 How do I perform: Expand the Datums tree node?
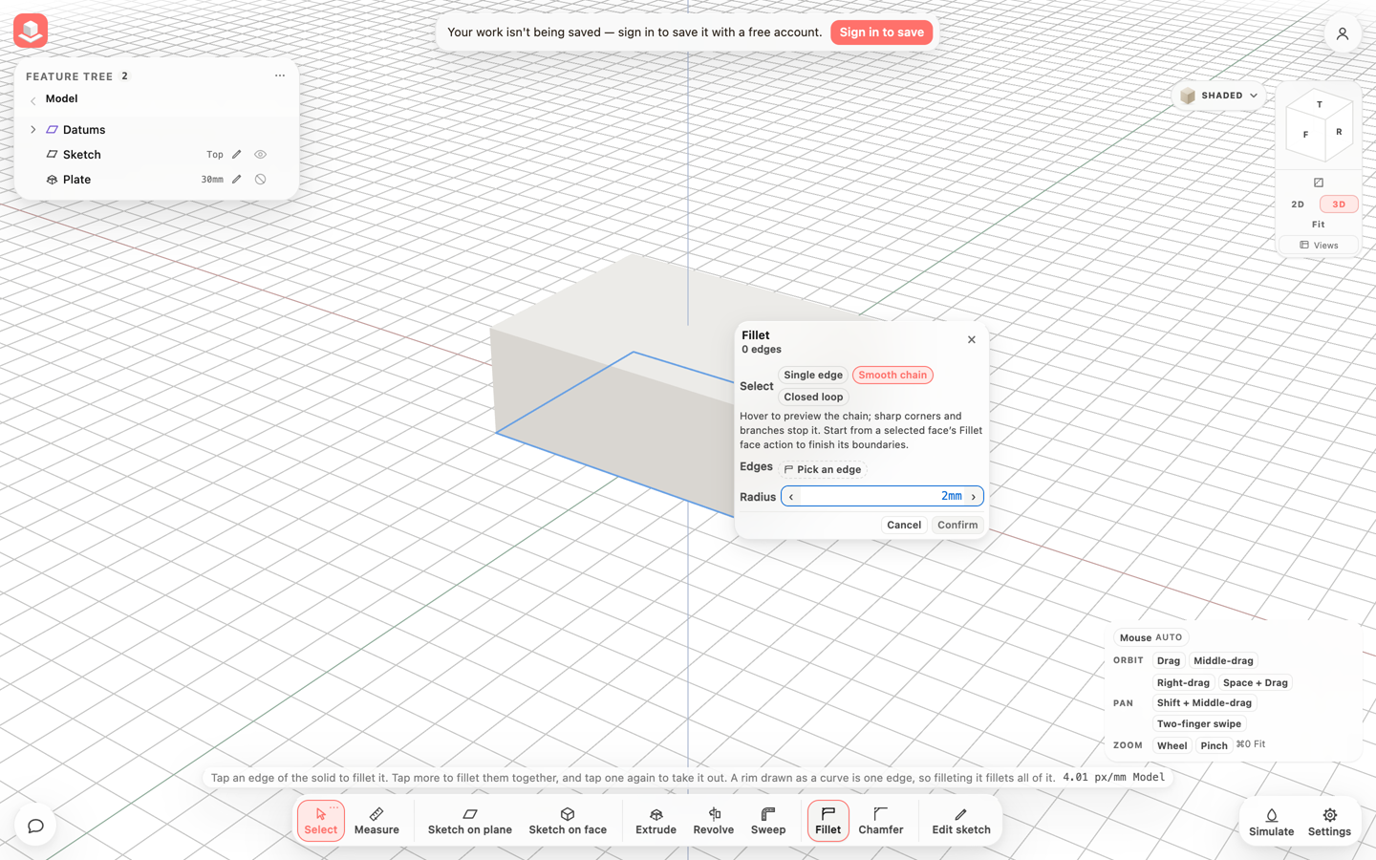pyautogui.click(x=33, y=130)
